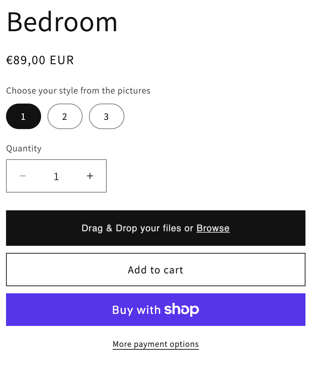
Task: Pick style option 3
Action: tap(106, 116)
